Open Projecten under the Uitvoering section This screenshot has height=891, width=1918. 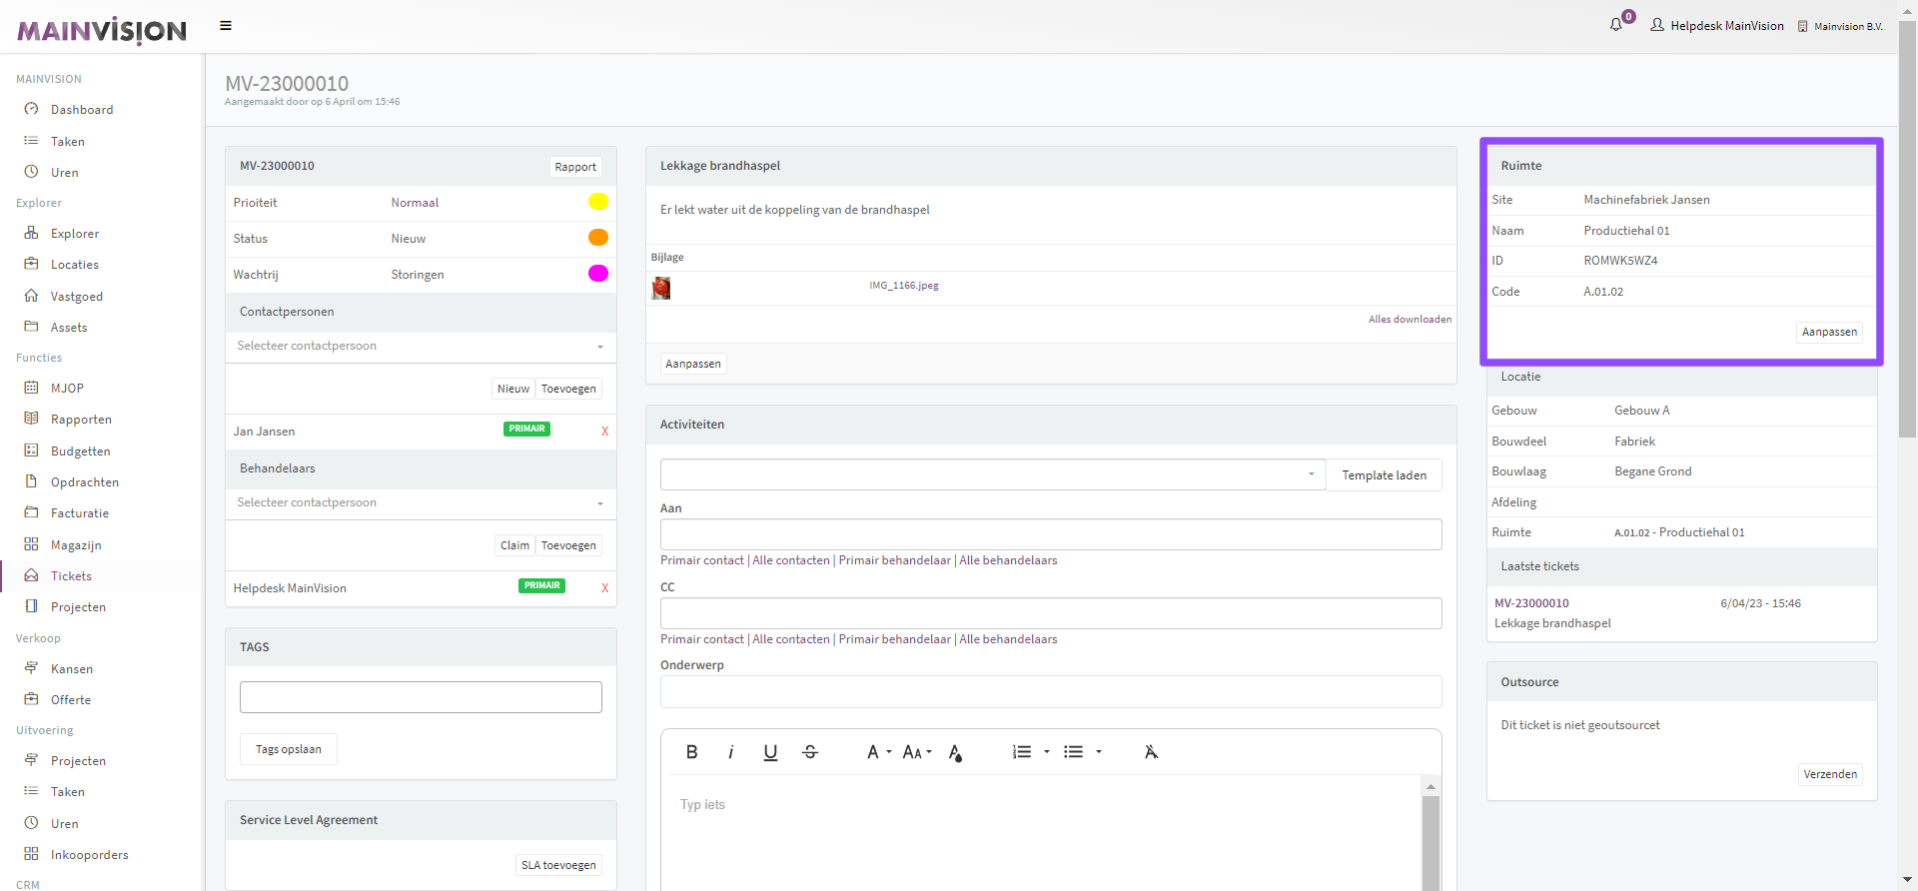tap(78, 761)
